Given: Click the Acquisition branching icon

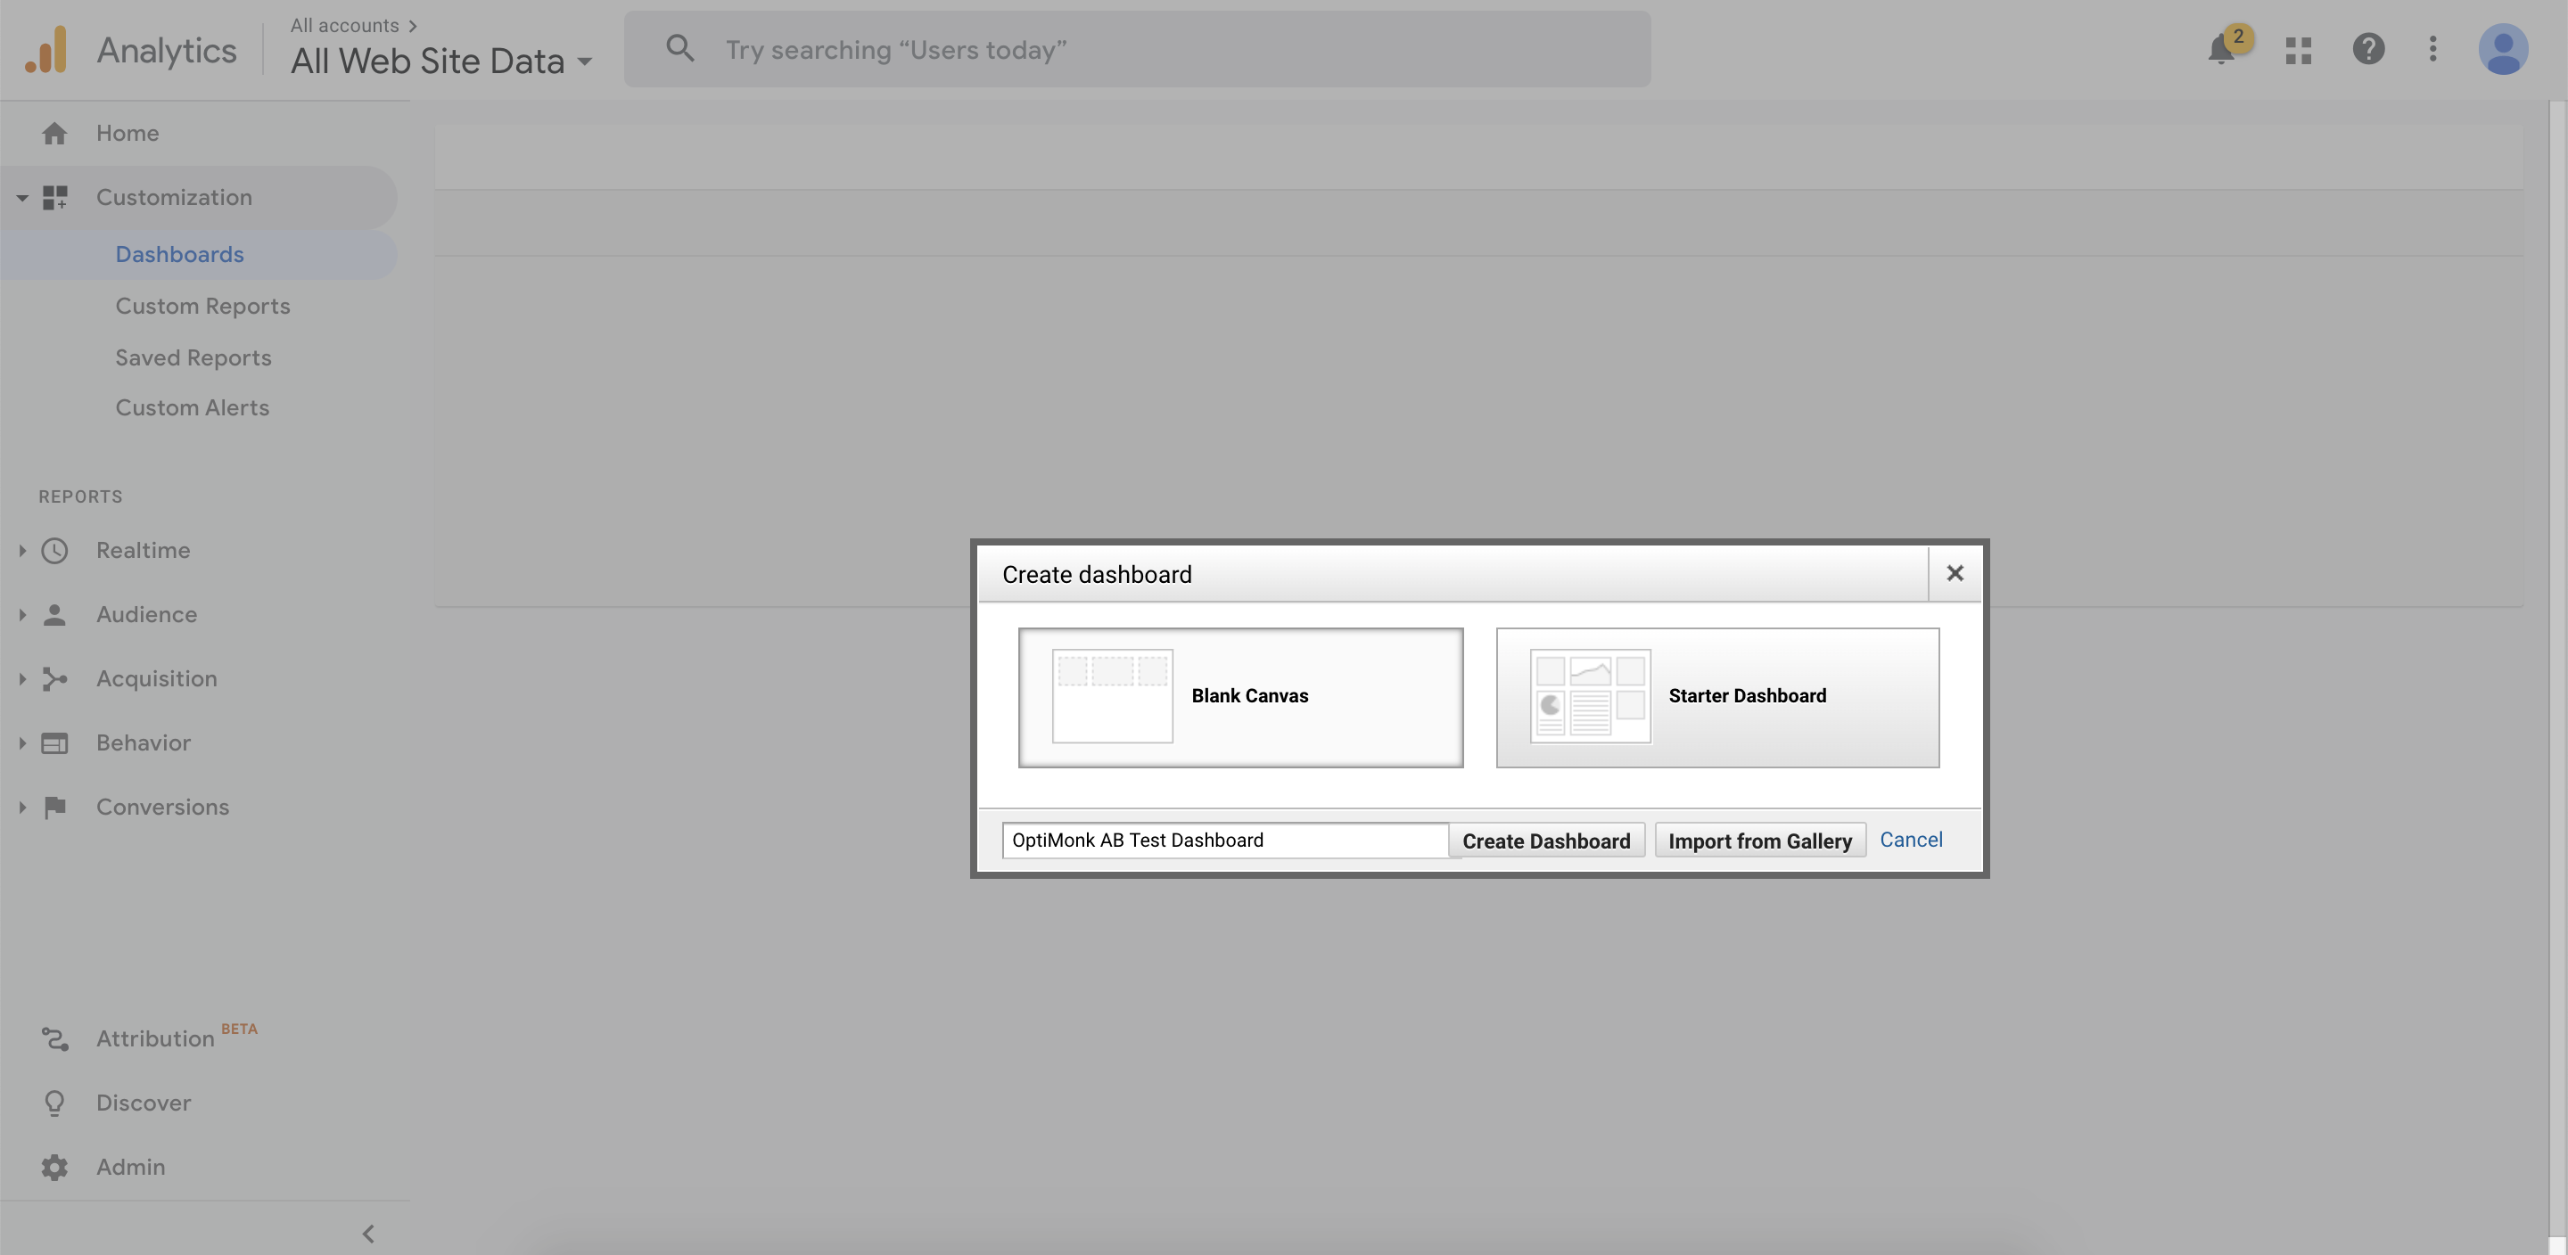Looking at the screenshot, I should coord(54,679).
